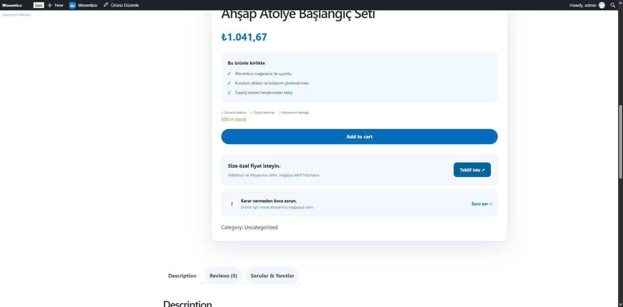
Task: Open the Sorular & Yanıtlar tab
Action: (x=272, y=276)
